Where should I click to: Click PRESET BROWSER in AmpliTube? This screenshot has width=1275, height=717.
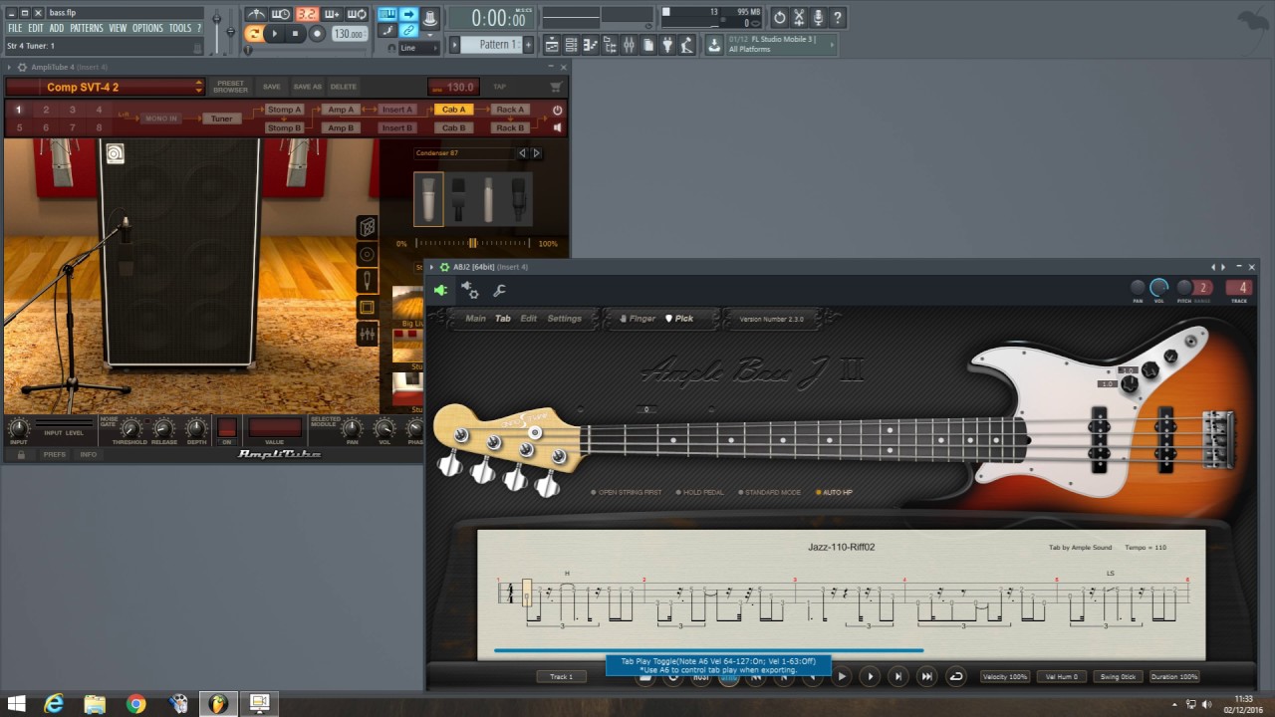230,87
